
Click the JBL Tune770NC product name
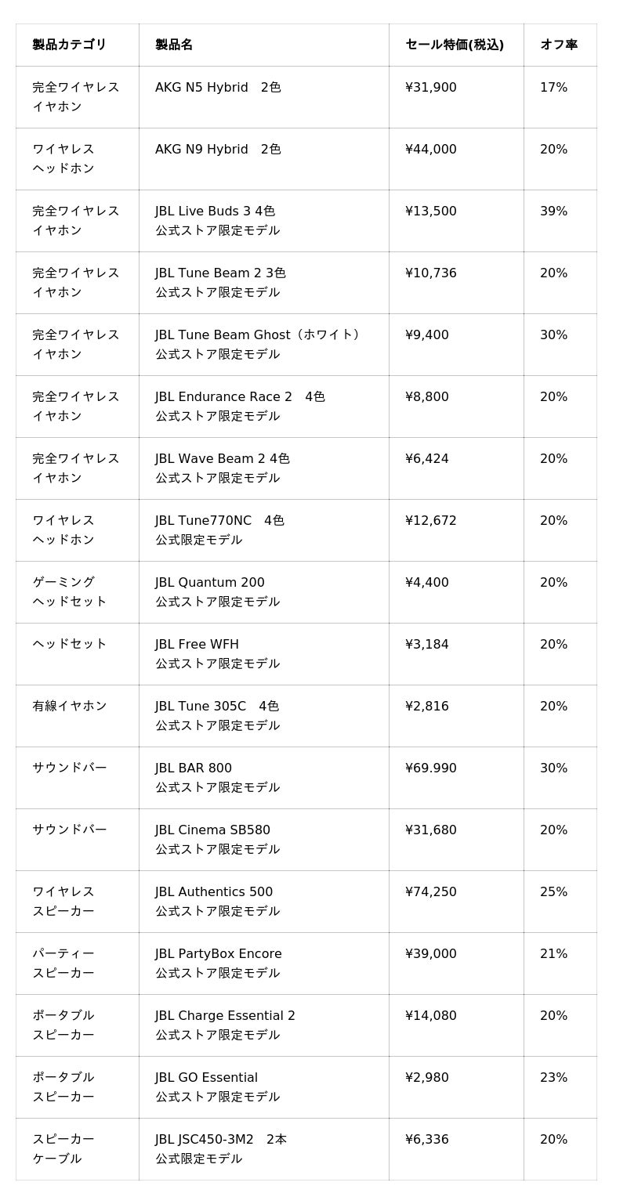tap(219, 521)
